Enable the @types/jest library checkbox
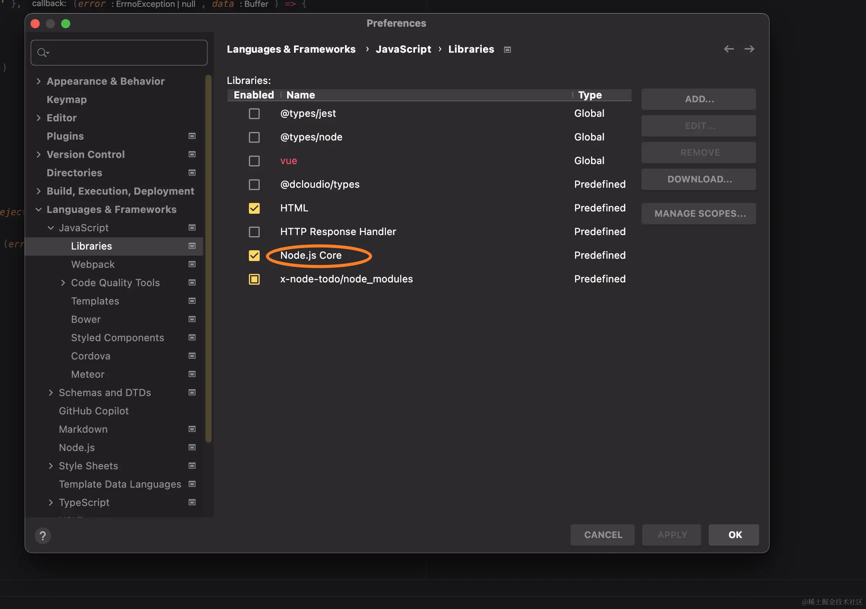 point(254,114)
